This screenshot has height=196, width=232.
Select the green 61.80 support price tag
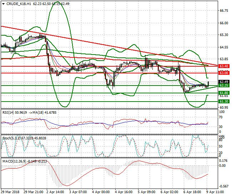tap(224, 93)
